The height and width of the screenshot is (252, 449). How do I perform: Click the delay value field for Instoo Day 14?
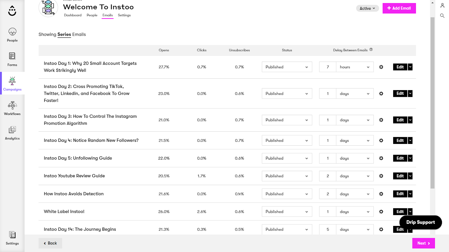[327, 229]
